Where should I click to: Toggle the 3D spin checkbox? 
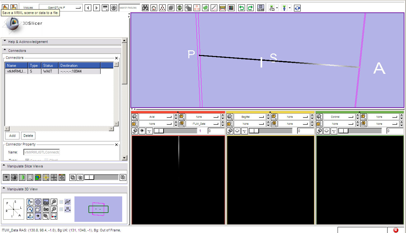coord(61,202)
